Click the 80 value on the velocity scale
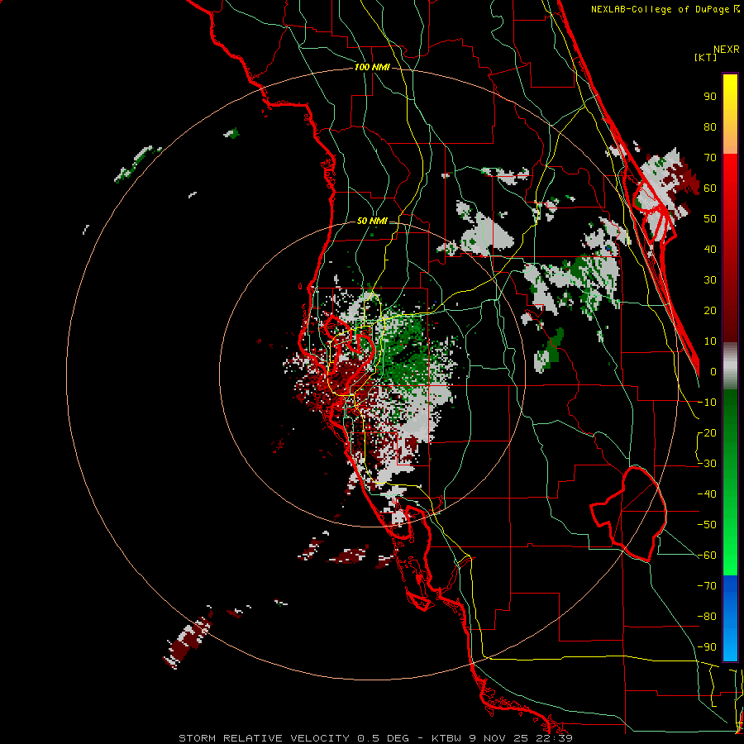The image size is (744, 744). (x=710, y=126)
